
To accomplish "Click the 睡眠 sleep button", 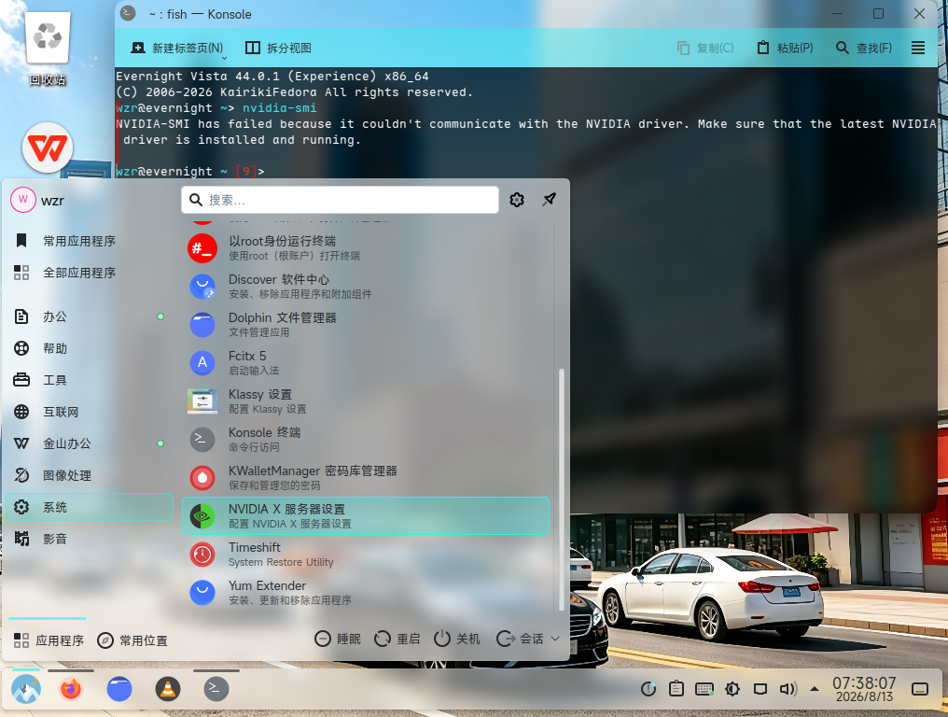I will tap(338, 639).
